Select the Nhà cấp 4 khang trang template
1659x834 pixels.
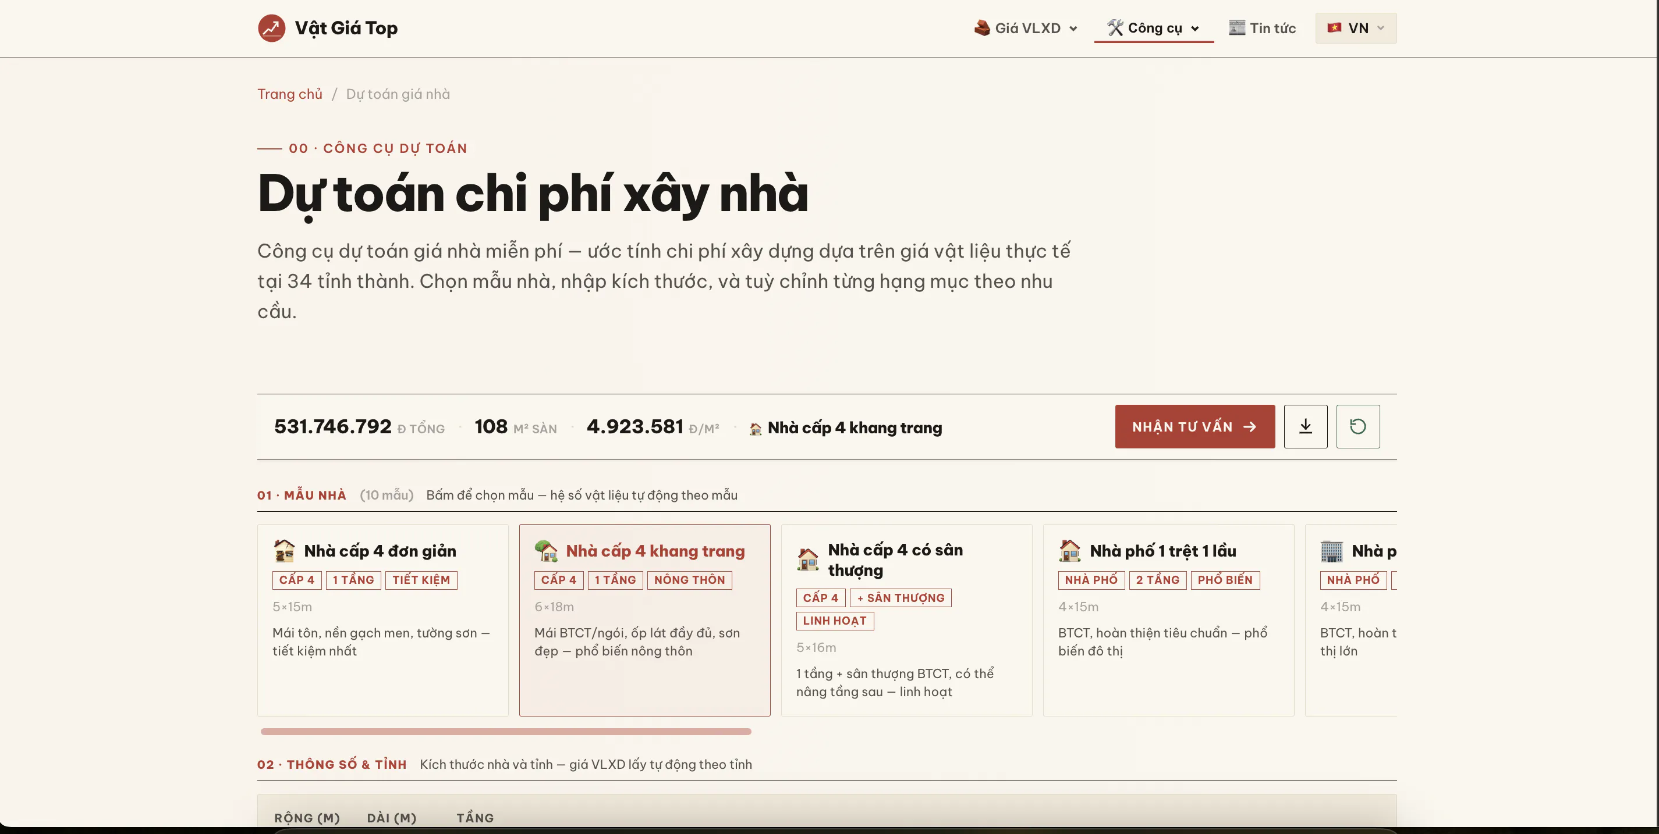pos(644,620)
